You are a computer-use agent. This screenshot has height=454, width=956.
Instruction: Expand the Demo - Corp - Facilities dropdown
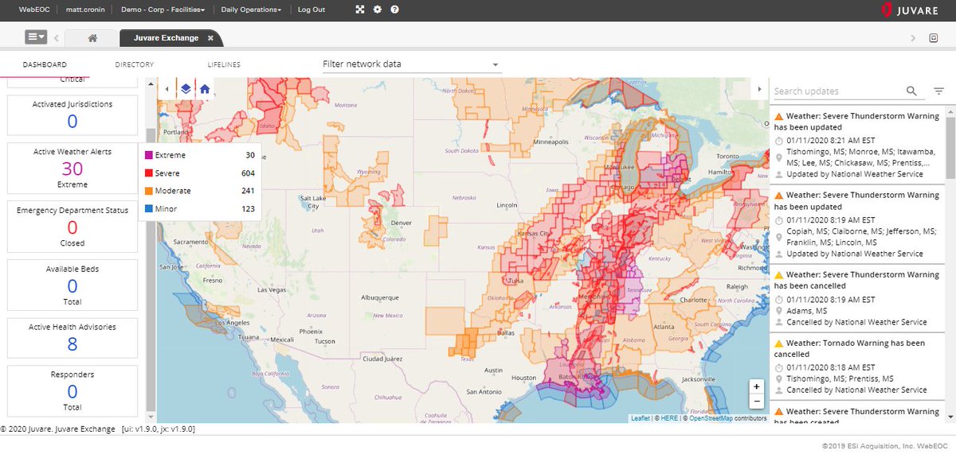click(163, 10)
